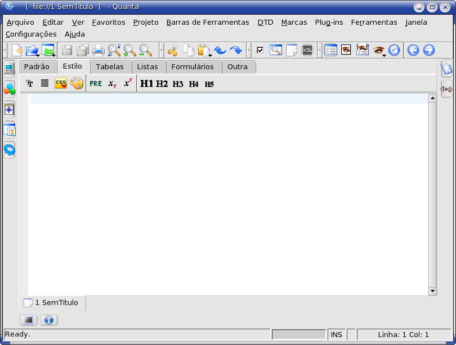The width and height of the screenshot is (456, 345).
Task: Open project with the green folder icon
Action: (x=48, y=50)
